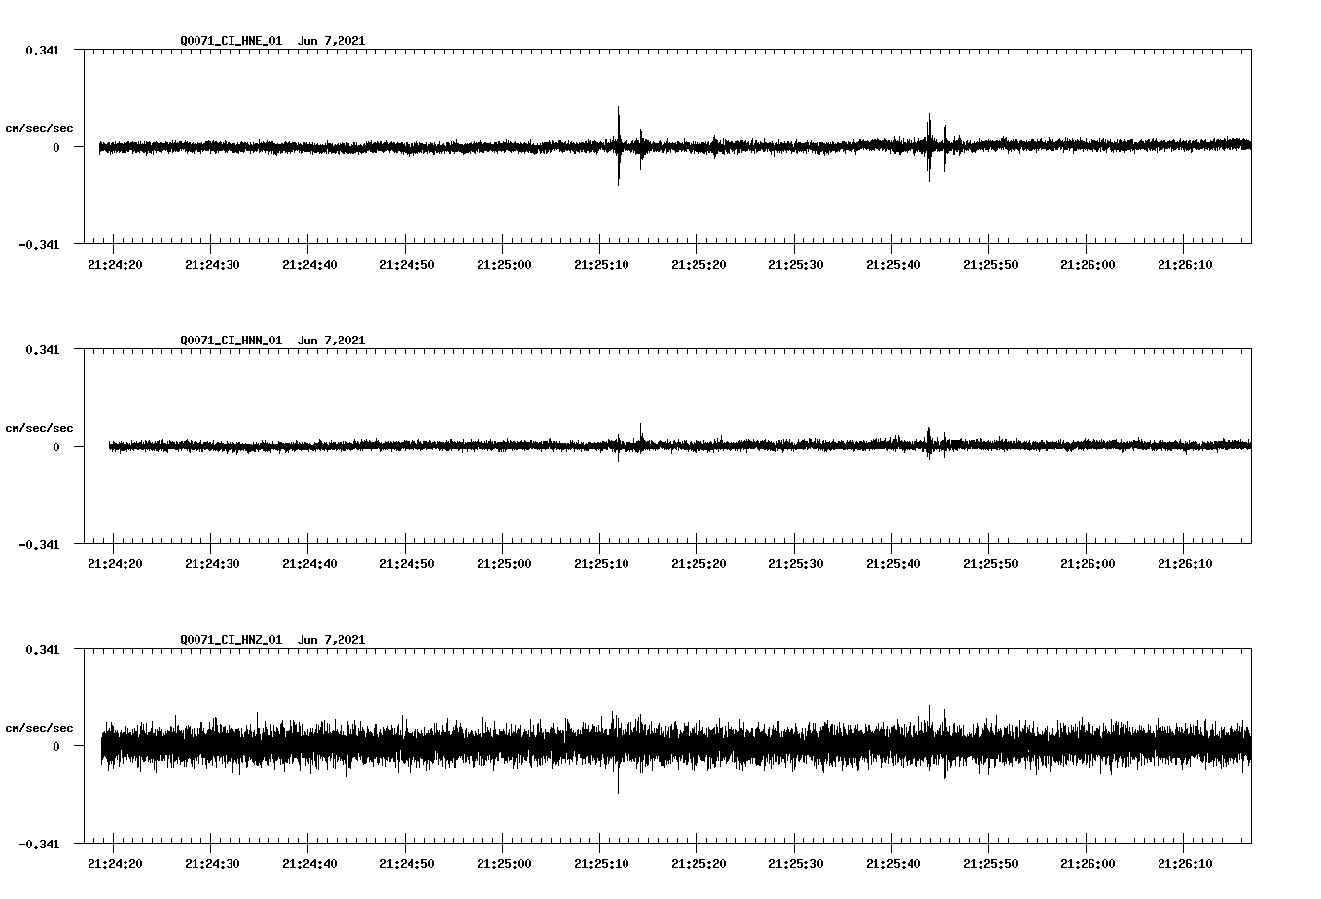Click time label 21:25:20 under HNE plot

(x=698, y=264)
